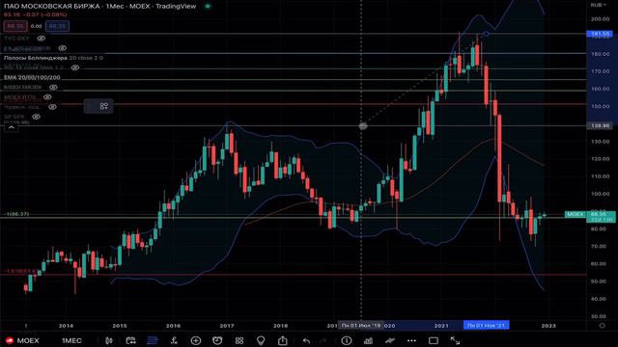
Task: Open the blue drawing lines tool
Action: 153,340
